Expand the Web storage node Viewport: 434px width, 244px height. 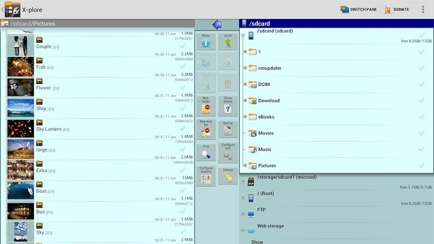point(243,231)
